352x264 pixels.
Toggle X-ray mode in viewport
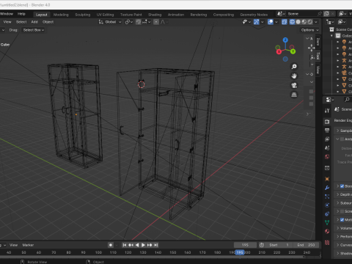[x=284, y=22]
